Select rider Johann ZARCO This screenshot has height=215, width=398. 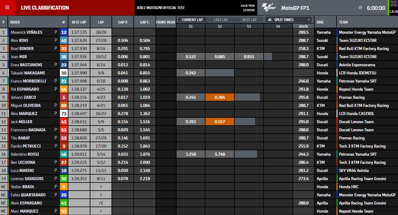click(23, 97)
